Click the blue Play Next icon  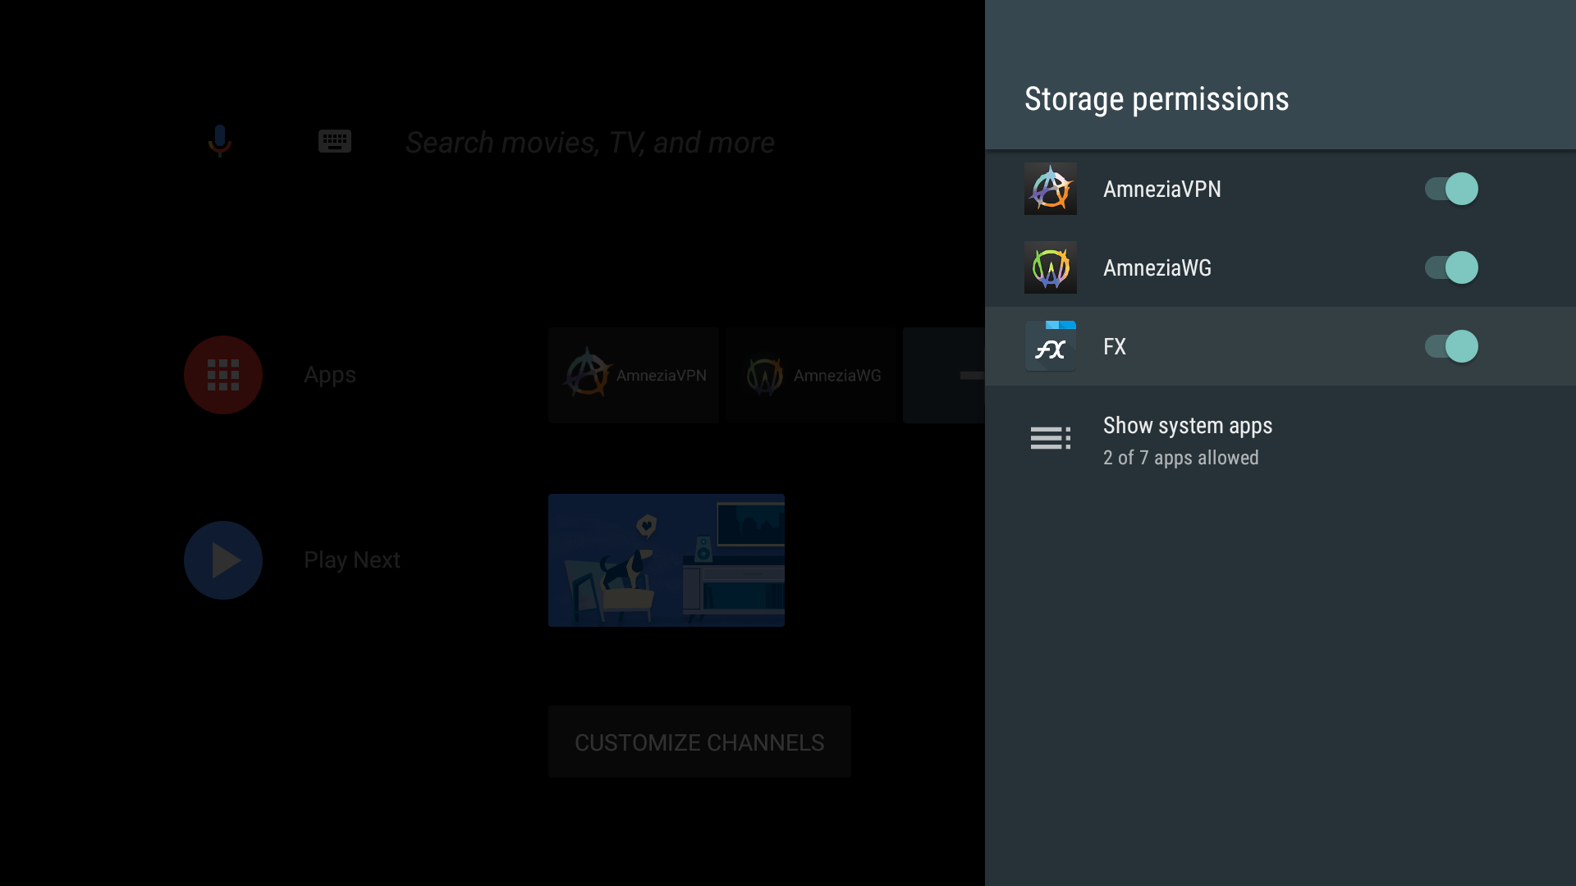coord(223,560)
